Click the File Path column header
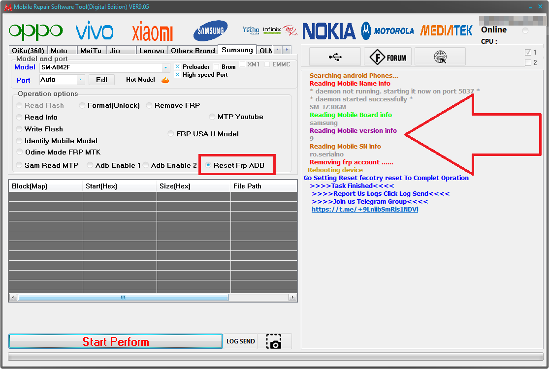Image resolution: width=549 pixels, height=369 pixels. (x=263, y=186)
